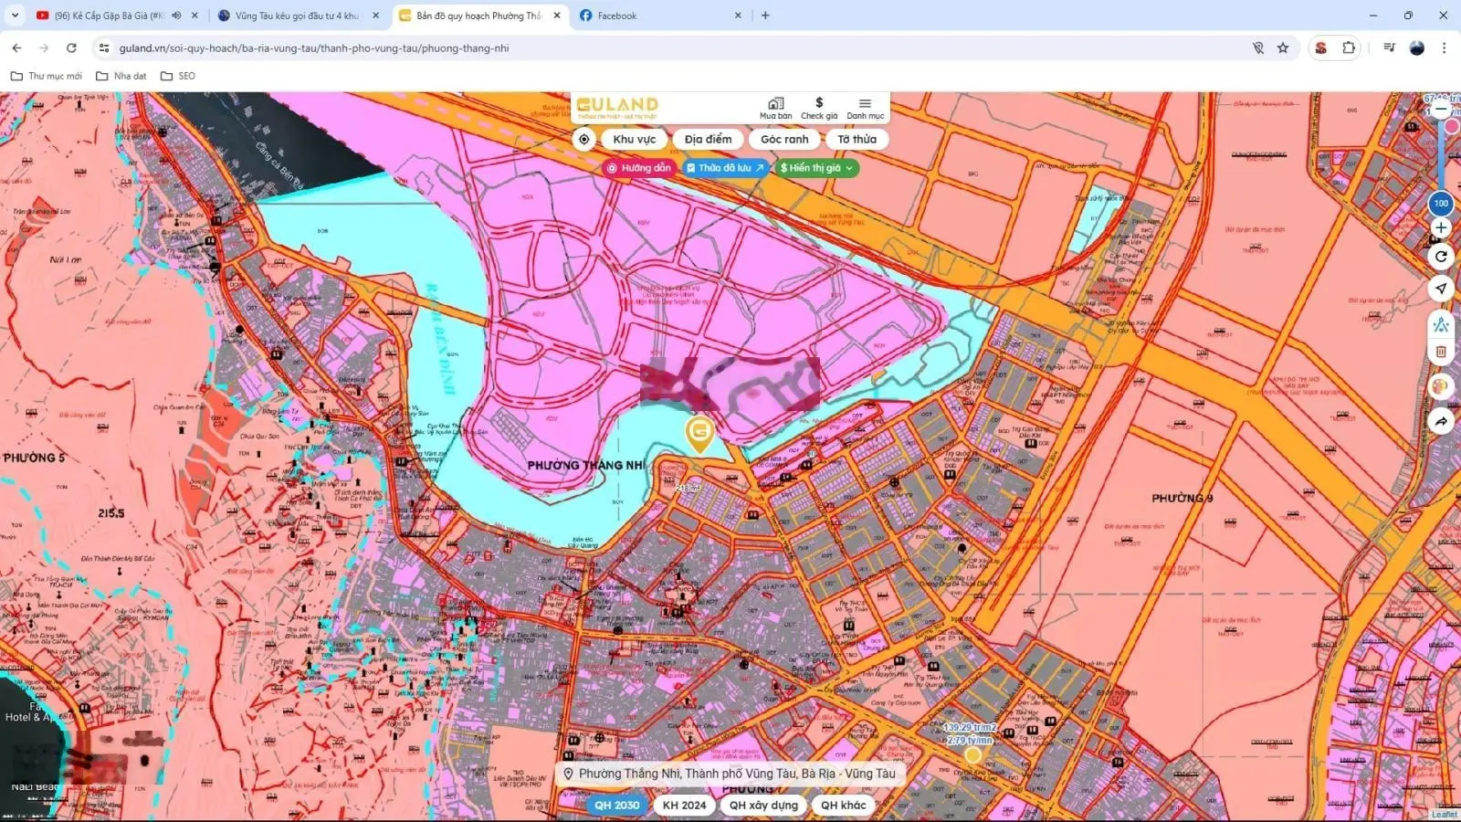This screenshot has width=1461, height=822.
Task: Click the locate-me crosshair icon
Action: [583, 140]
